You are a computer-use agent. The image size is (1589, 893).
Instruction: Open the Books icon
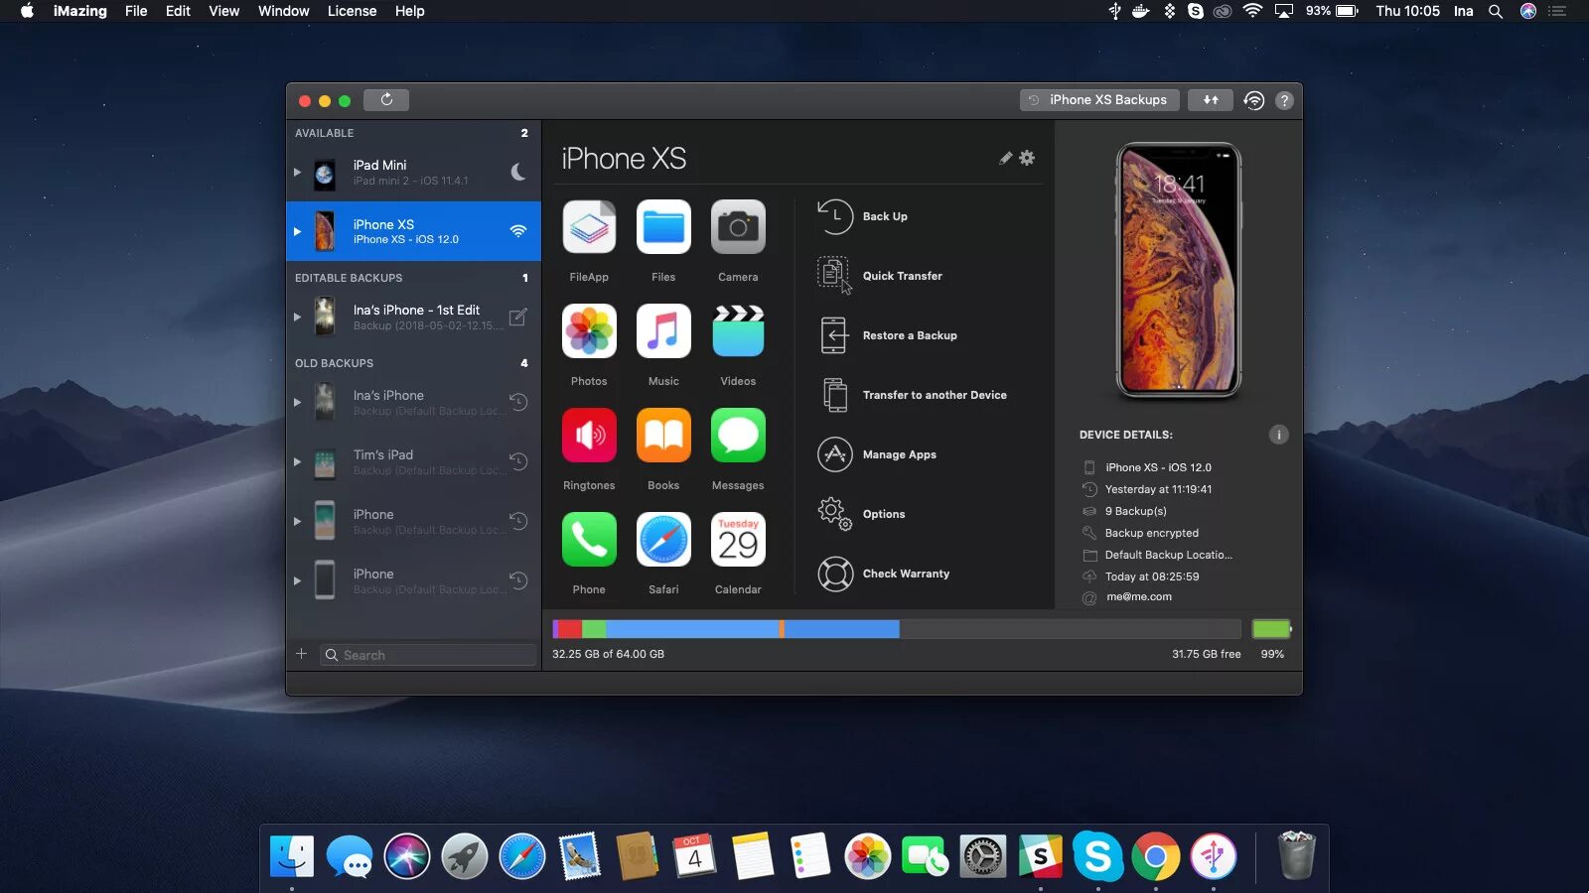point(663,436)
